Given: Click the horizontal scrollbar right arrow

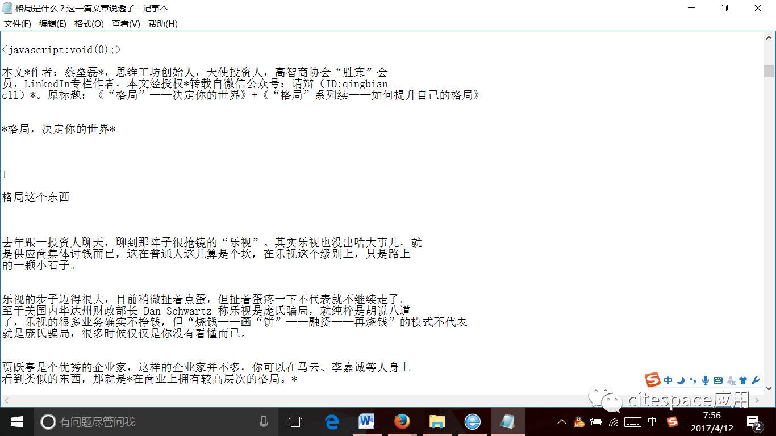Looking at the screenshot, I should pyautogui.click(x=758, y=400).
